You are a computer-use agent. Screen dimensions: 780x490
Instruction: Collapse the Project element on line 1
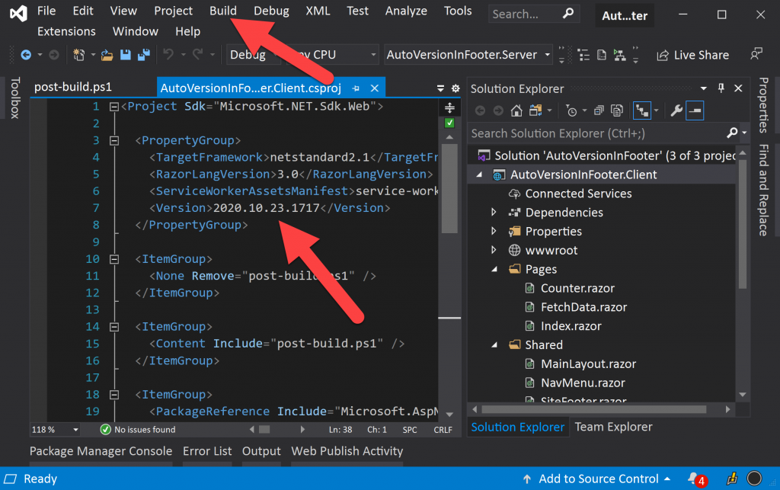click(x=114, y=107)
